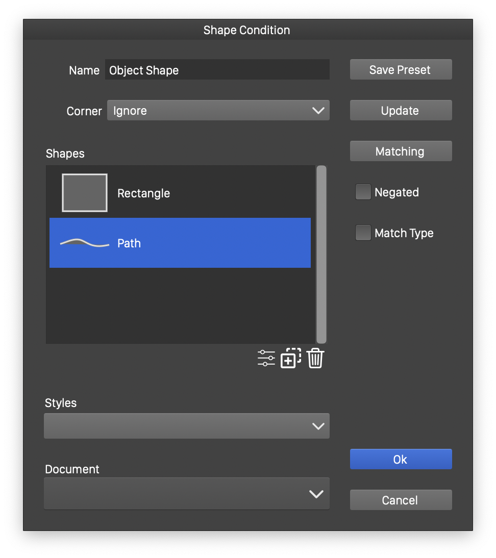Click the Shape Condition title bar
Viewport: 496px width, 558px height.
247,30
